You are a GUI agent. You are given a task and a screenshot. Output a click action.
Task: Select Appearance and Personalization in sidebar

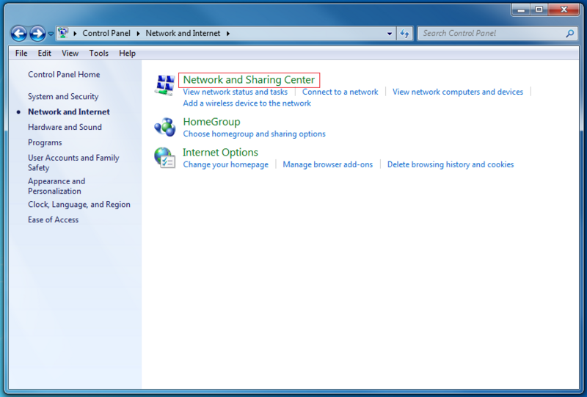tap(56, 186)
